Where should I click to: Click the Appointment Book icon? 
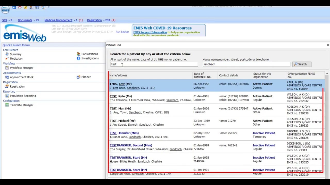coord(7,77)
